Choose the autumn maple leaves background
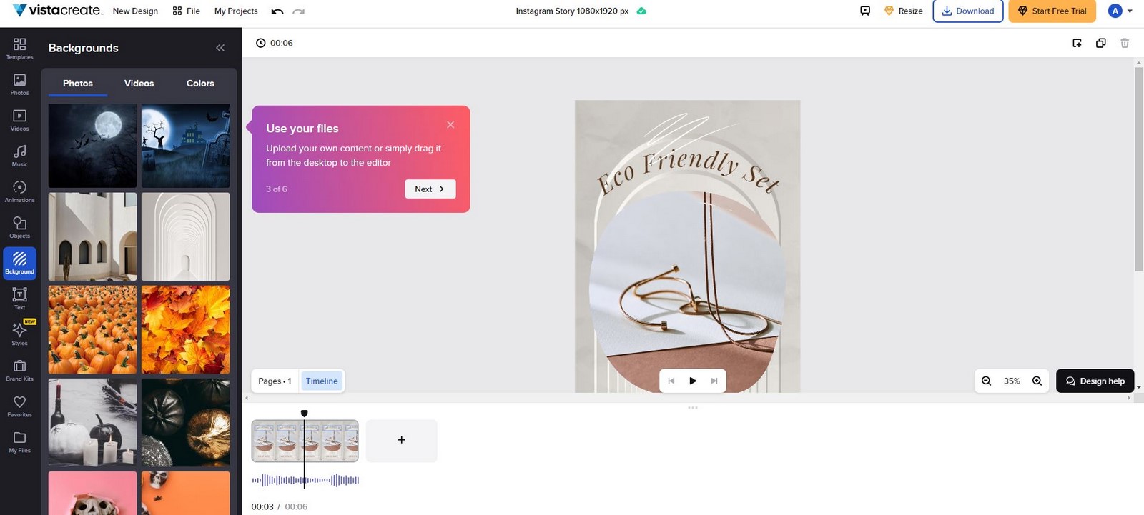 point(185,329)
